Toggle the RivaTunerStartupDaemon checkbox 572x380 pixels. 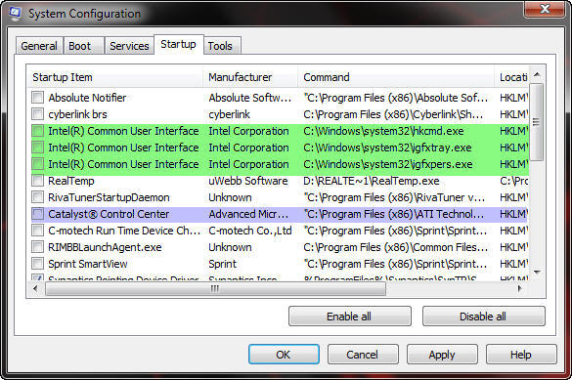click(37, 197)
